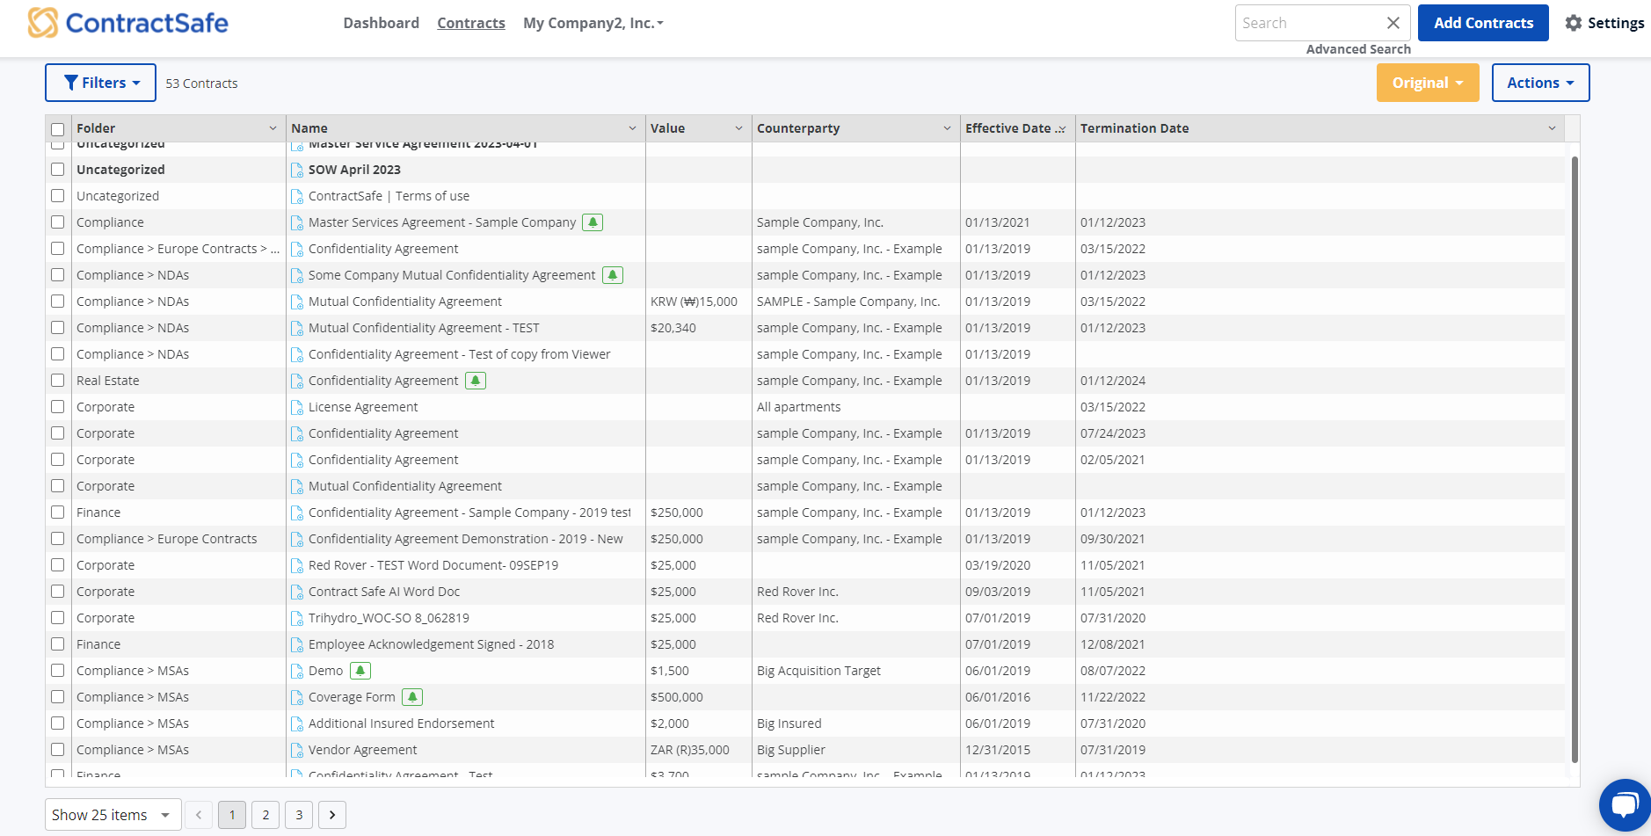Toggle select-all checkbox in table header
Screen dimensions: 1651x836
point(58,129)
